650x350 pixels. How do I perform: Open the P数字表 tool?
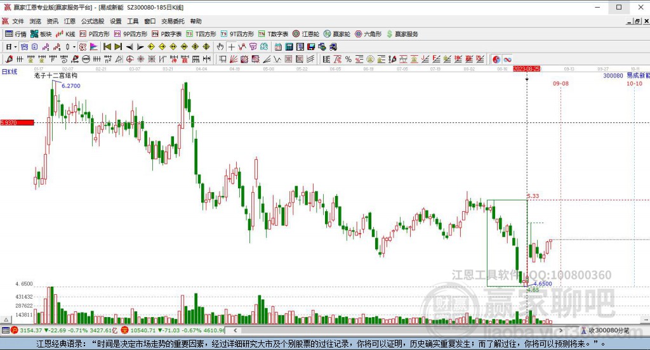pyautogui.click(x=167, y=34)
